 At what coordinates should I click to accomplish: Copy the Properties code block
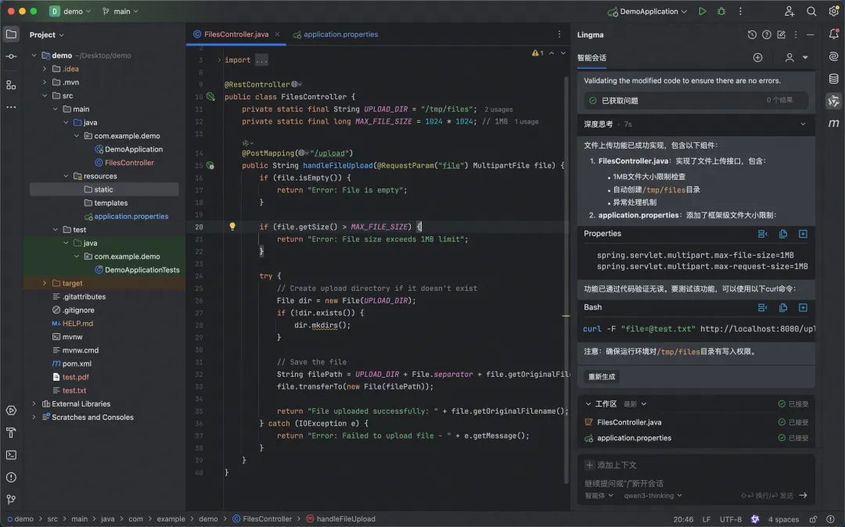tap(783, 234)
